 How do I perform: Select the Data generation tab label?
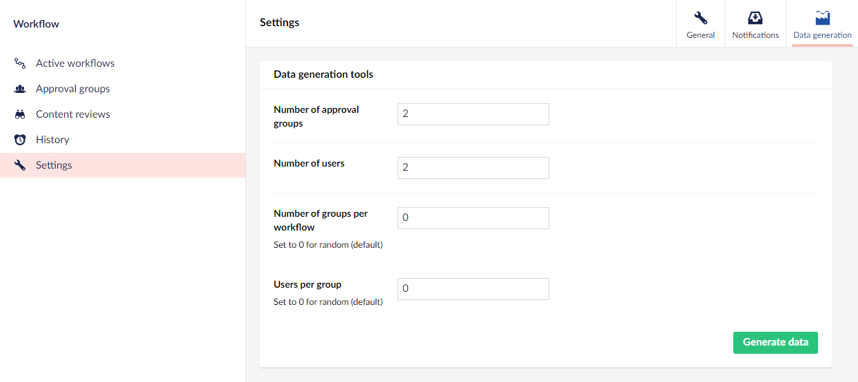click(822, 35)
